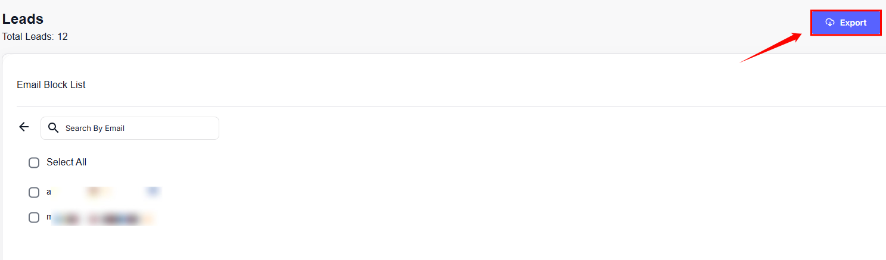Click the "Search By Email" placeholder text
The image size is (886, 260).
(95, 128)
